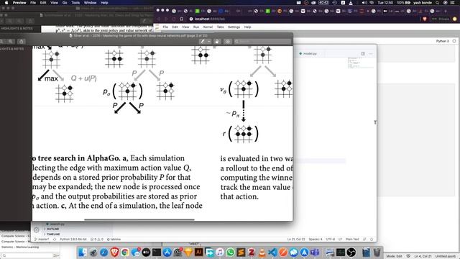Image resolution: width=460 pixels, height=259 pixels.
Task: Open Adobe Illustrator from the Dock
Action: (x=199, y=252)
